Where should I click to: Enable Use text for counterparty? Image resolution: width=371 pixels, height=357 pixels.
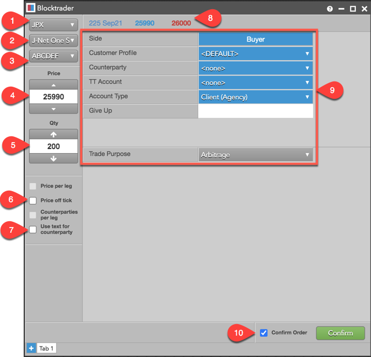[33, 229]
